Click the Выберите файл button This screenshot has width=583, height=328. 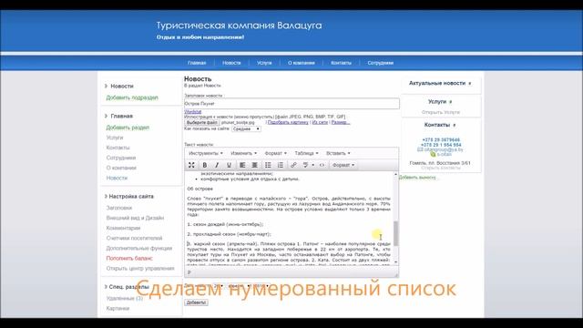(202, 122)
